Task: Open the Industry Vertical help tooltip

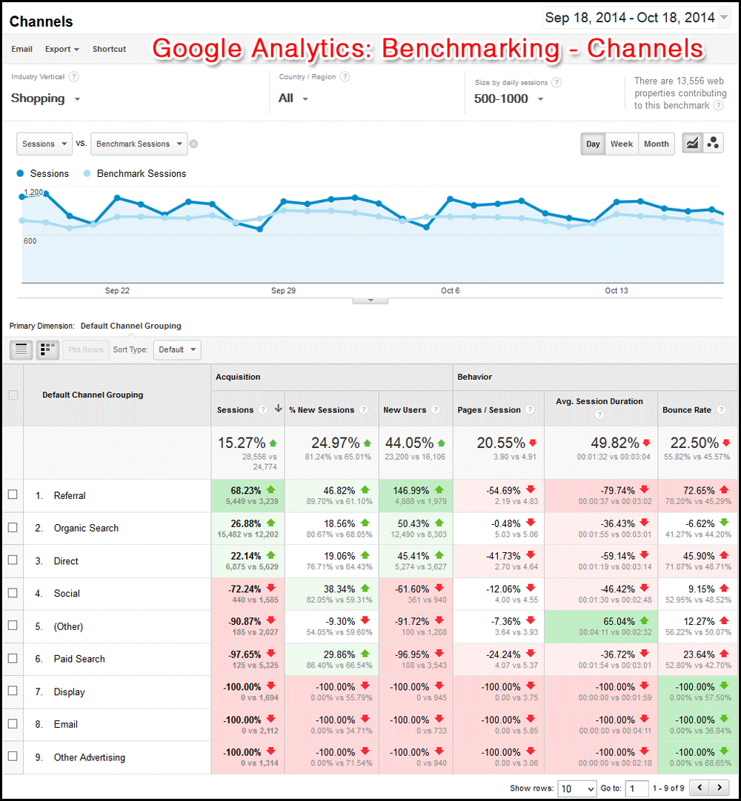Action: [x=73, y=77]
